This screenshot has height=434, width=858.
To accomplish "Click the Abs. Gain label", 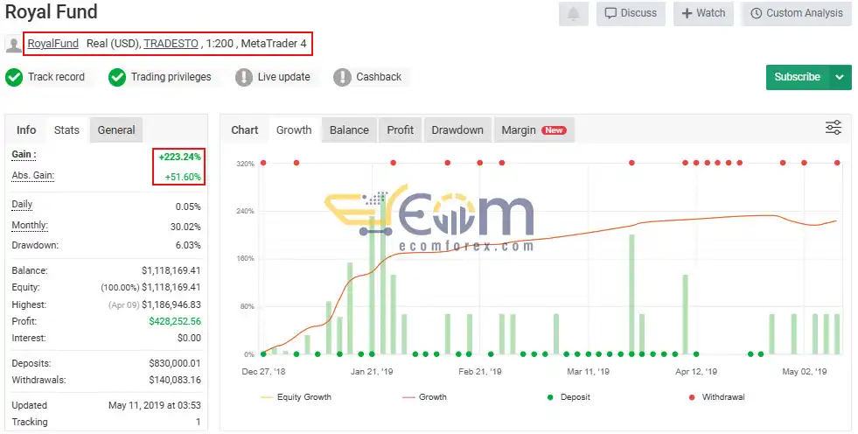I will [33, 176].
